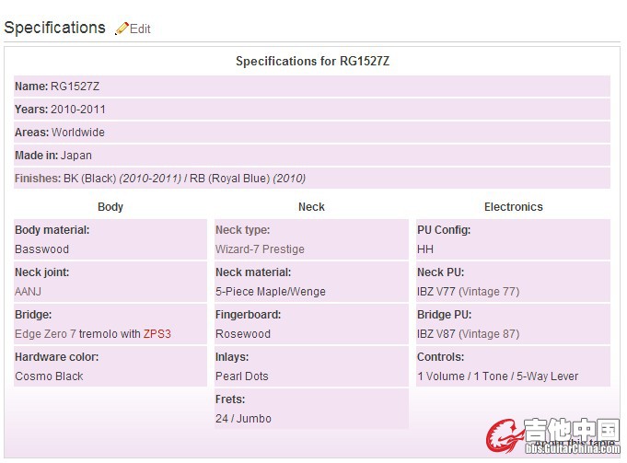
Task: Select the Basswood body material value
Action: click(42, 249)
